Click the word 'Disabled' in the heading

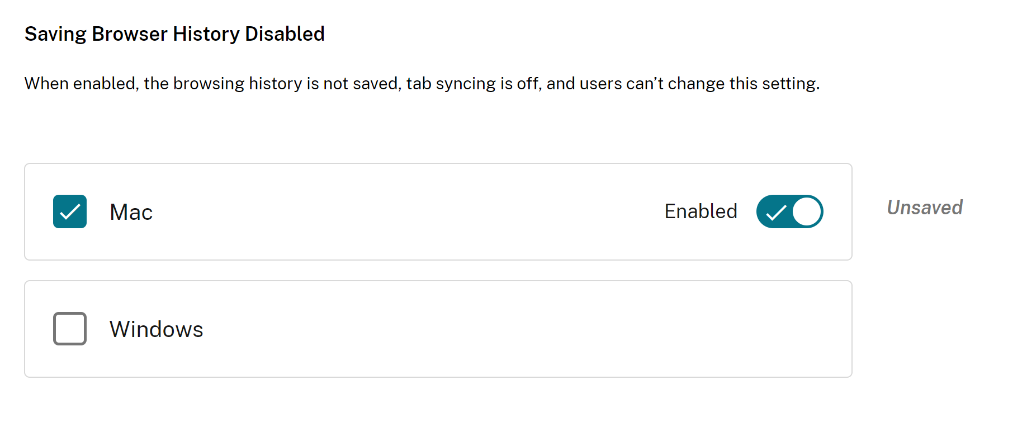click(285, 34)
